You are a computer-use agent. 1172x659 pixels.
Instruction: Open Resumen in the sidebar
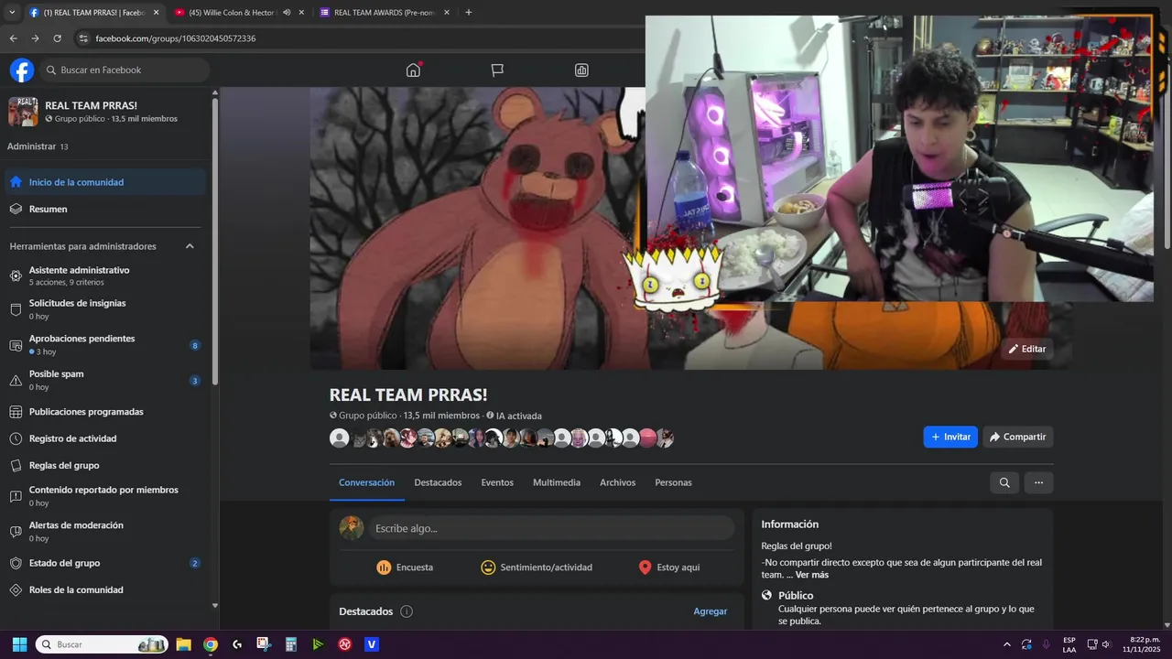[105, 209]
